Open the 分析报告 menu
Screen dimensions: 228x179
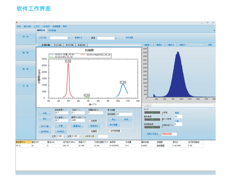(46, 26)
